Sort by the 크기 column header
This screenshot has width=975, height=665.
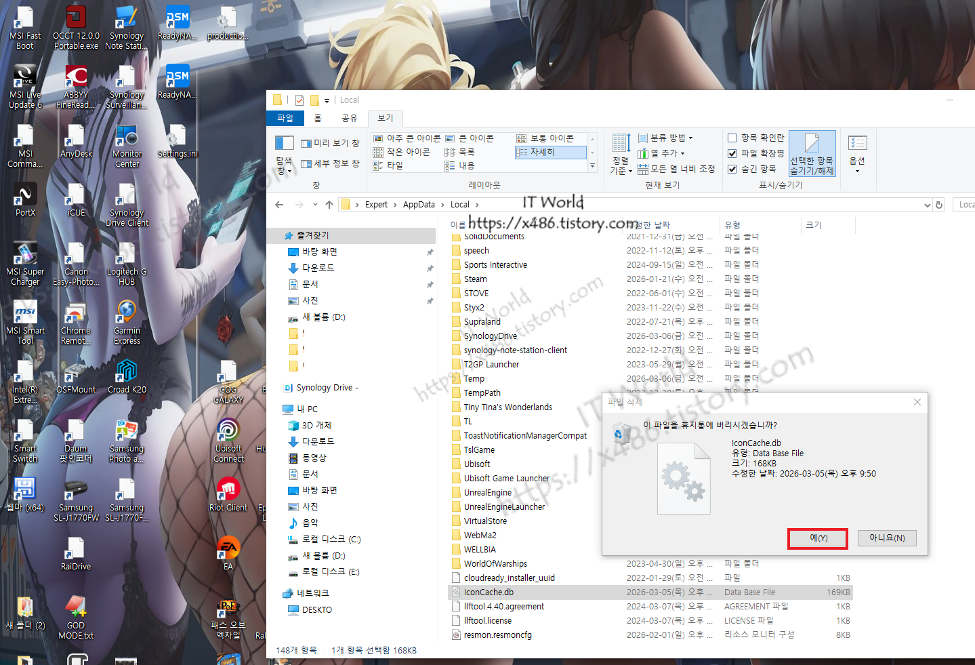[827, 225]
